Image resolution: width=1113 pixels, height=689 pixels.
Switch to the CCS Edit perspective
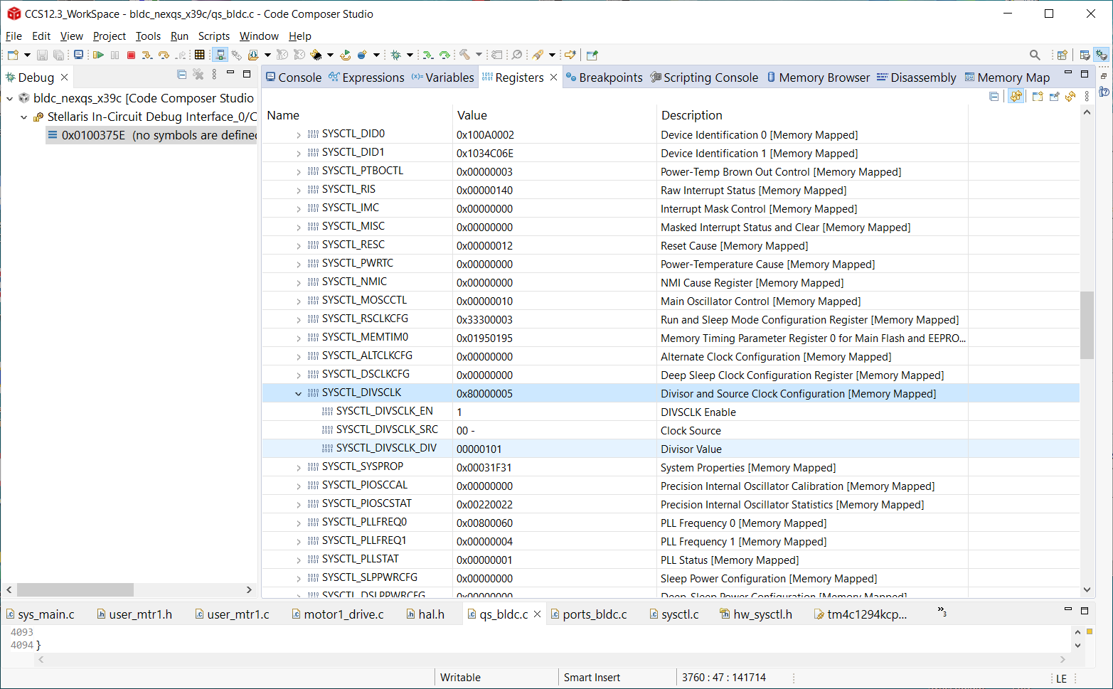1085,55
